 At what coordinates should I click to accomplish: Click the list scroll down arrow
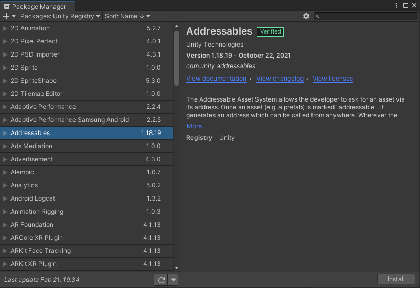click(x=177, y=268)
